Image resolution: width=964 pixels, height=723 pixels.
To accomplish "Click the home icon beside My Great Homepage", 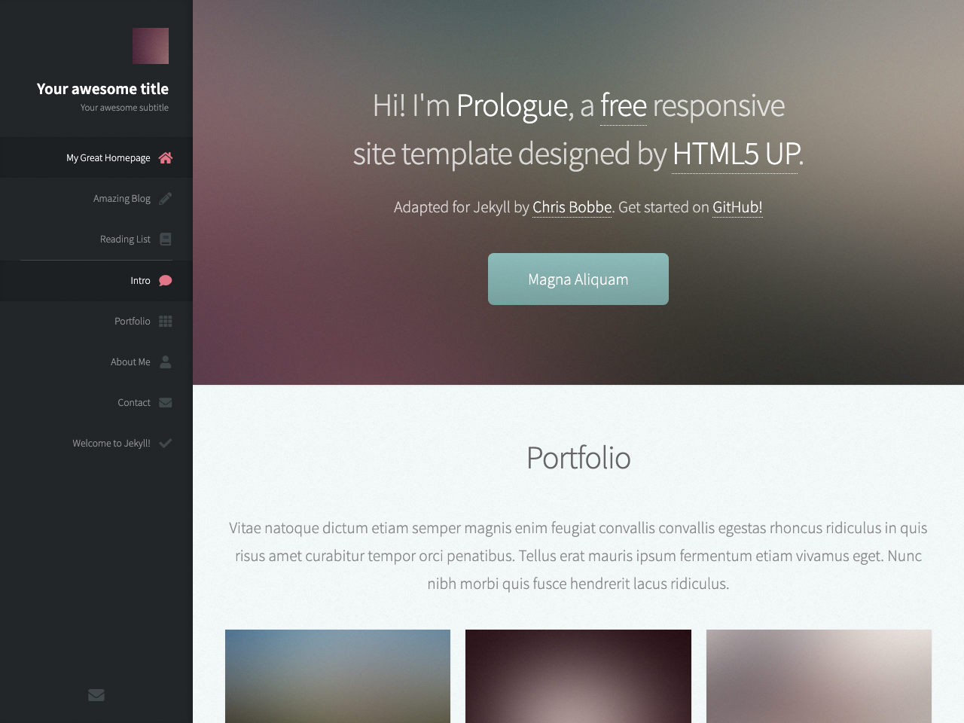I will pos(166,157).
